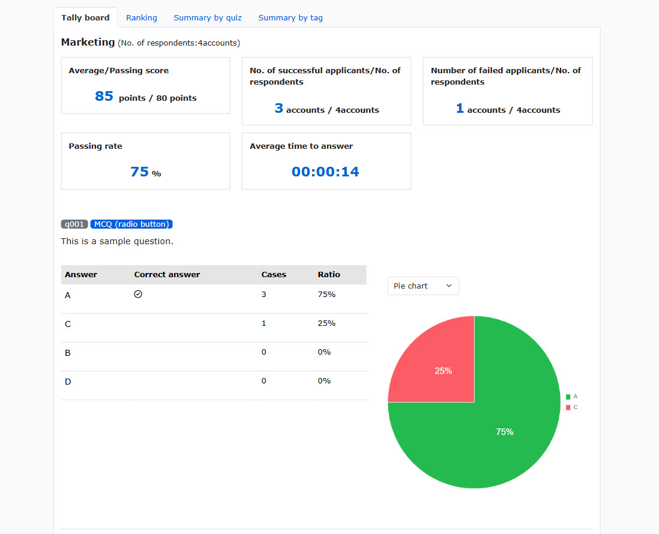Click the average score value 85
This screenshot has height=534, width=659.
104,96
